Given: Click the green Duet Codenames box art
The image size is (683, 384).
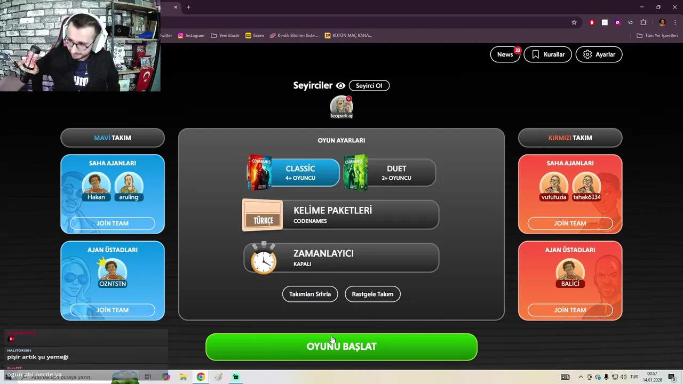Looking at the screenshot, I should (356, 173).
